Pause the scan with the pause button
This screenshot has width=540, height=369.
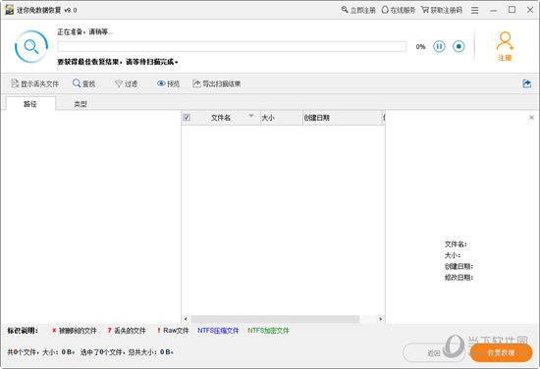[x=439, y=46]
